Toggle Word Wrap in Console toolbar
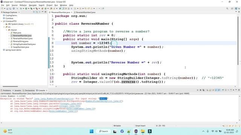The width and height of the screenshot is (241, 135). [x=213, y=90]
